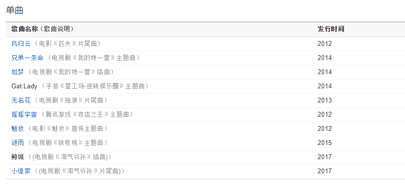
Task: Click the 《匹夫》片尾曲 description text
Action: [x=74, y=43]
